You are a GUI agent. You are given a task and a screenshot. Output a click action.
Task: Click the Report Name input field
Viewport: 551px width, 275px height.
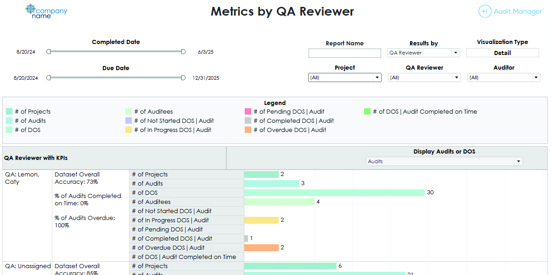[x=344, y=53]
